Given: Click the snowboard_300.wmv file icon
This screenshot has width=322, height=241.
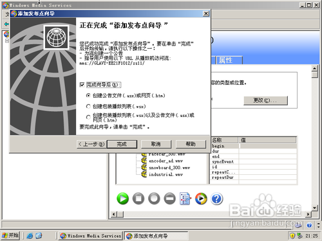Looking at the screenshot, I should (x=144, y=167).
